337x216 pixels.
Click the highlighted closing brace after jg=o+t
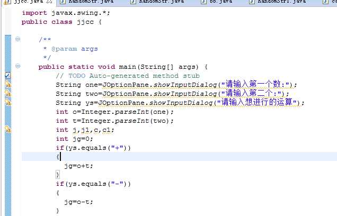point(58,174)
